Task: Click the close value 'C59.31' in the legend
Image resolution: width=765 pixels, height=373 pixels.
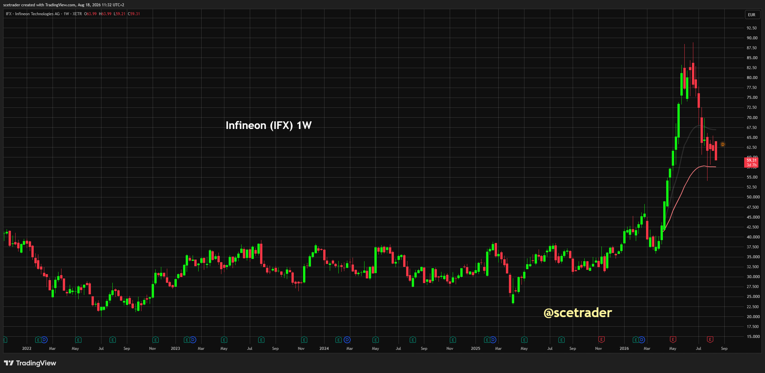Action: click(134, 14)
